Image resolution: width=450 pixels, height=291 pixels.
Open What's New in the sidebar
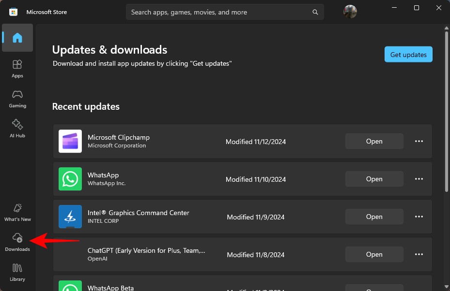coord(17,212)
